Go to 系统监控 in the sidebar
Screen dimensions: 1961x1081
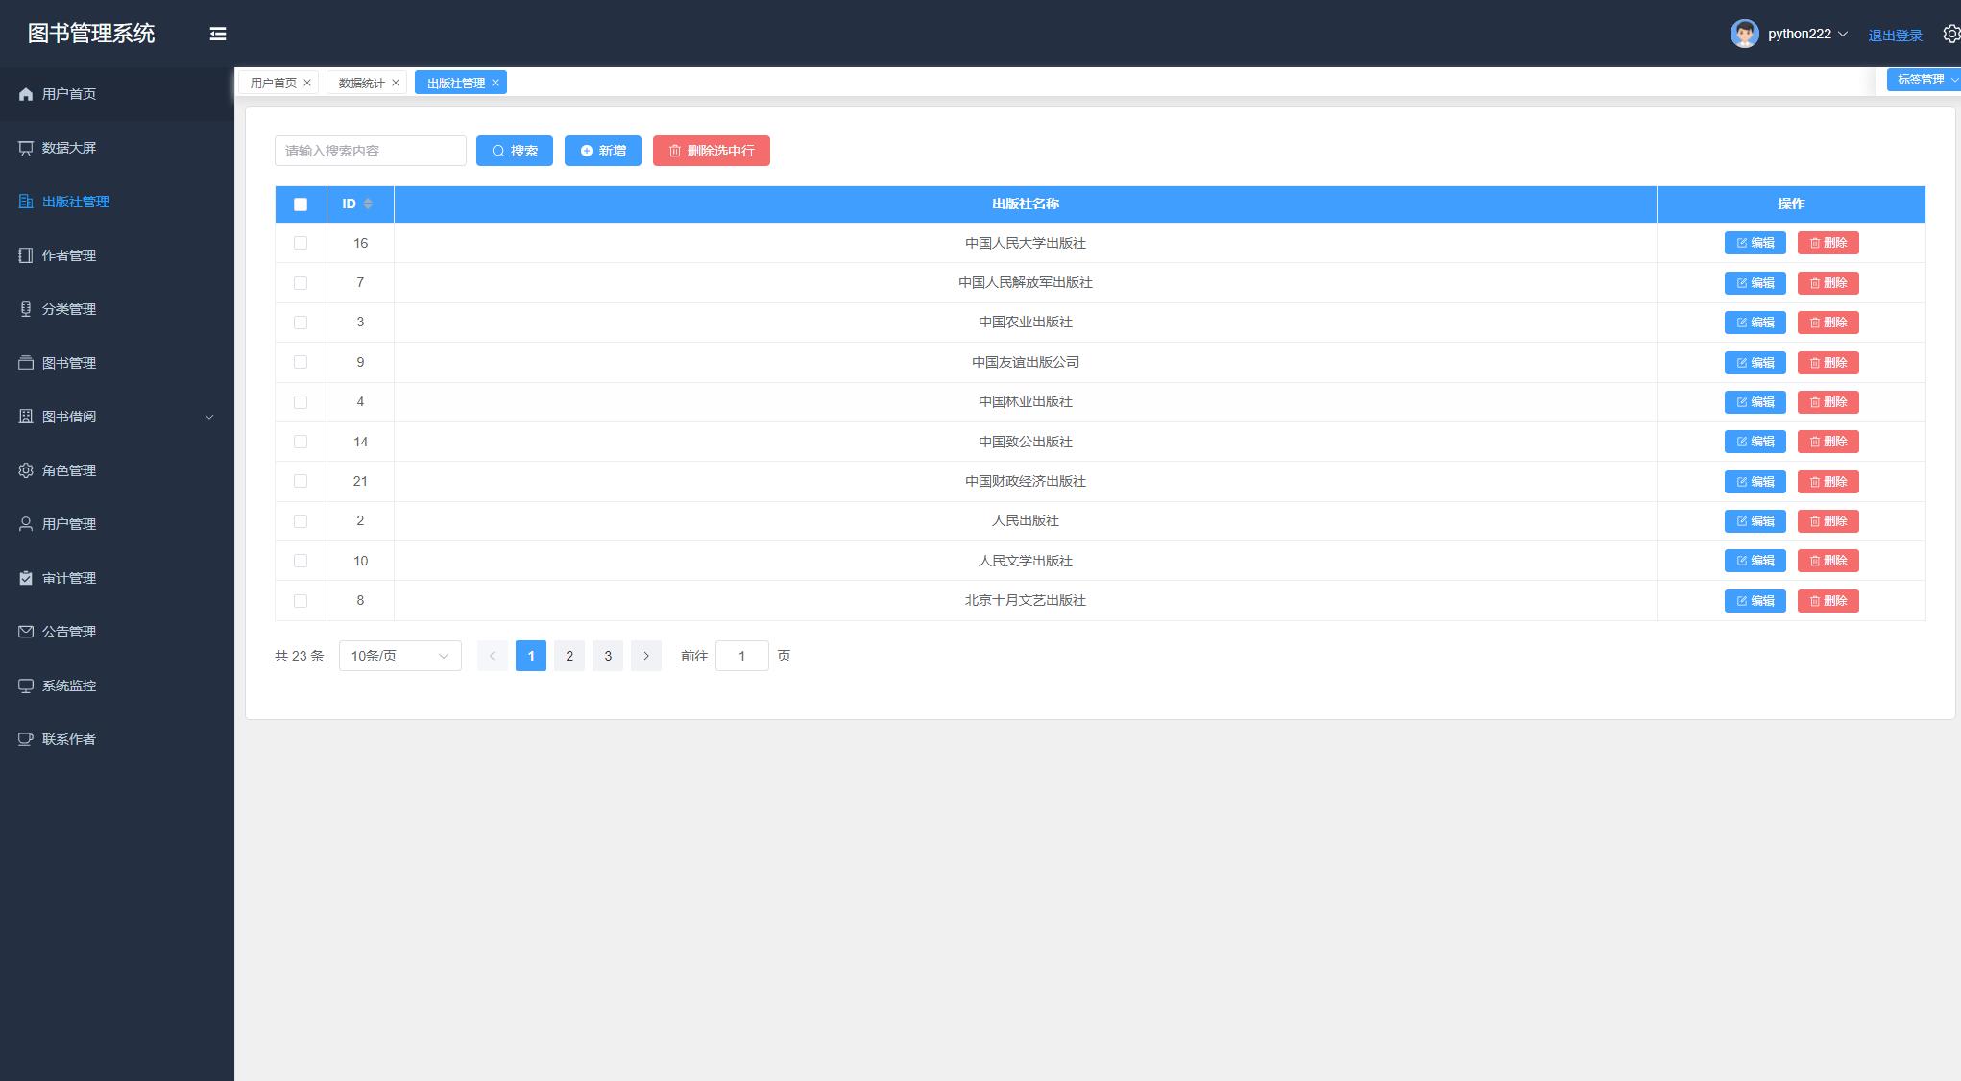(69, 685)
